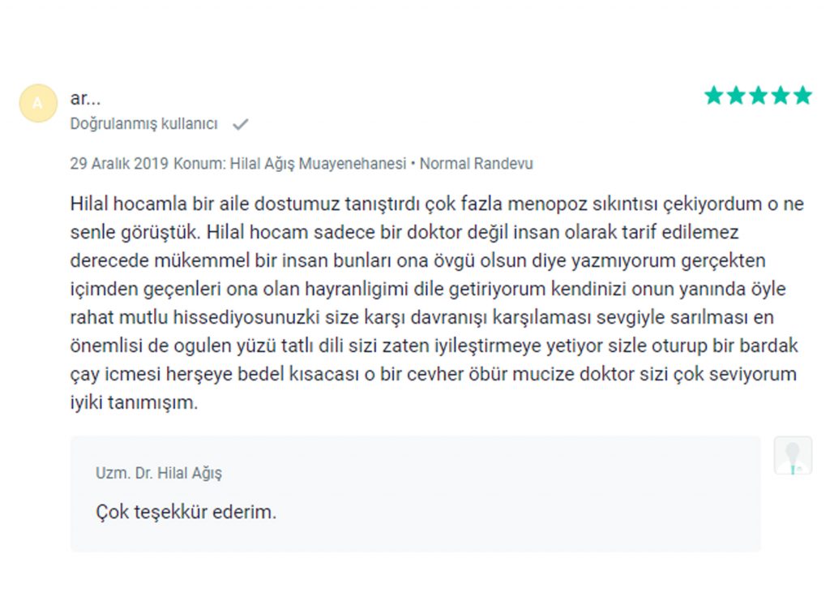The width and height of the screenshot is (830, 597).
Task: Click the second green rating star
Action: pos(736,96)
